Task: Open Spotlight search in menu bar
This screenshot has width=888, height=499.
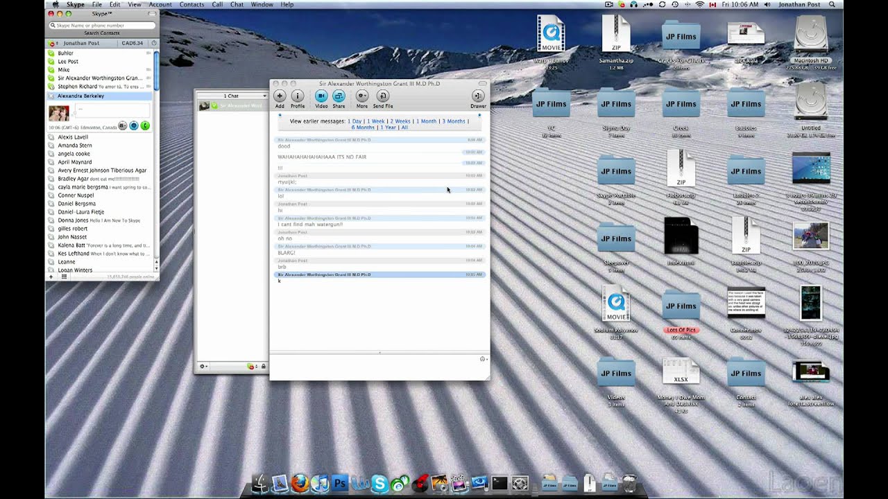Action: click(831, 4)
